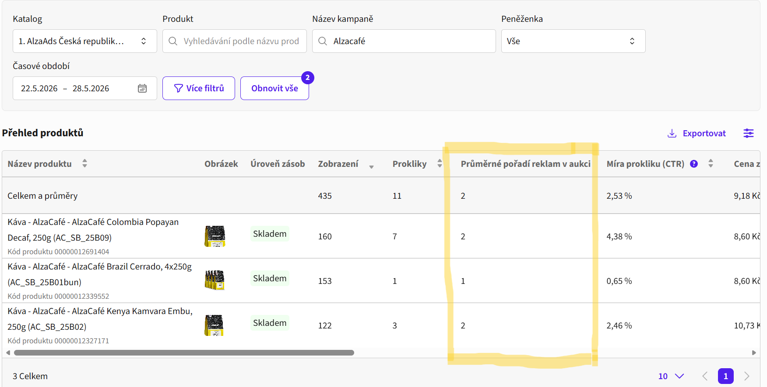Click the CTR value 4,38 %

click(619, 236)
